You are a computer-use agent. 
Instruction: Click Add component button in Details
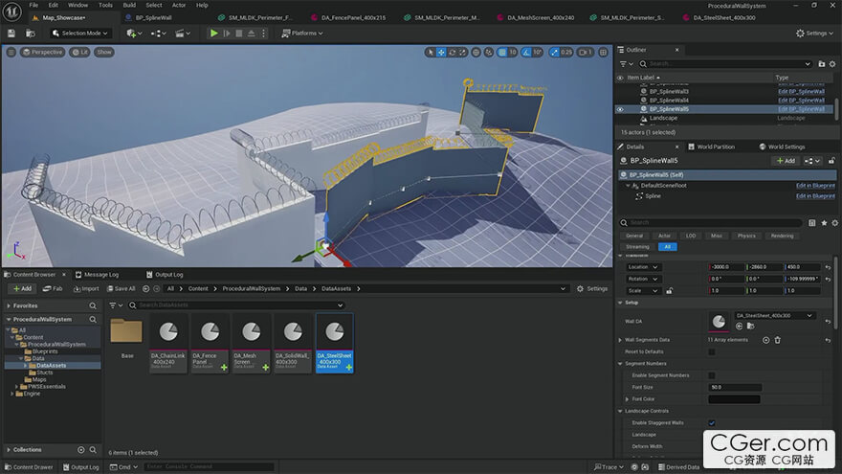click(x=786, y=161)
